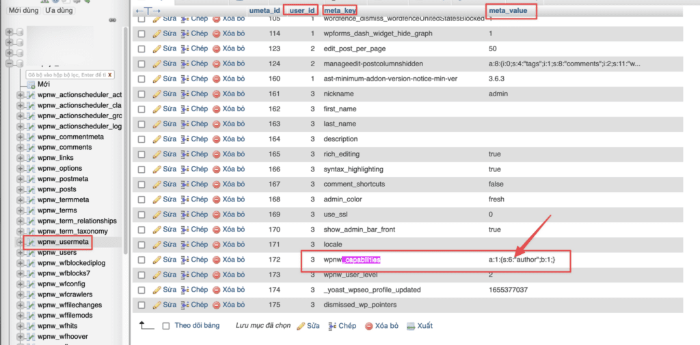Click the copy icon for wpnw_user_level row
This screenshot has width=700, height=345.
click(185, 275)
